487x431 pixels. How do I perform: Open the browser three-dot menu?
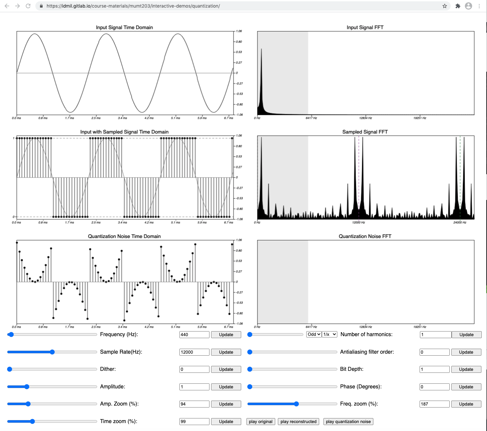pyautogui.click(x=479, y=6)
